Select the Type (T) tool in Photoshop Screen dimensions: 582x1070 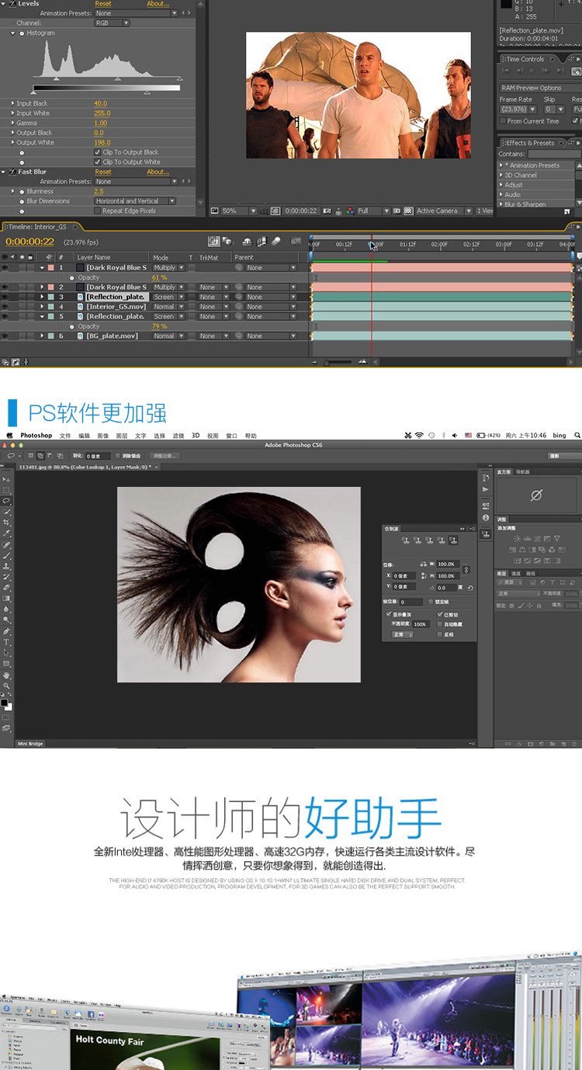[x=6, y=642]
